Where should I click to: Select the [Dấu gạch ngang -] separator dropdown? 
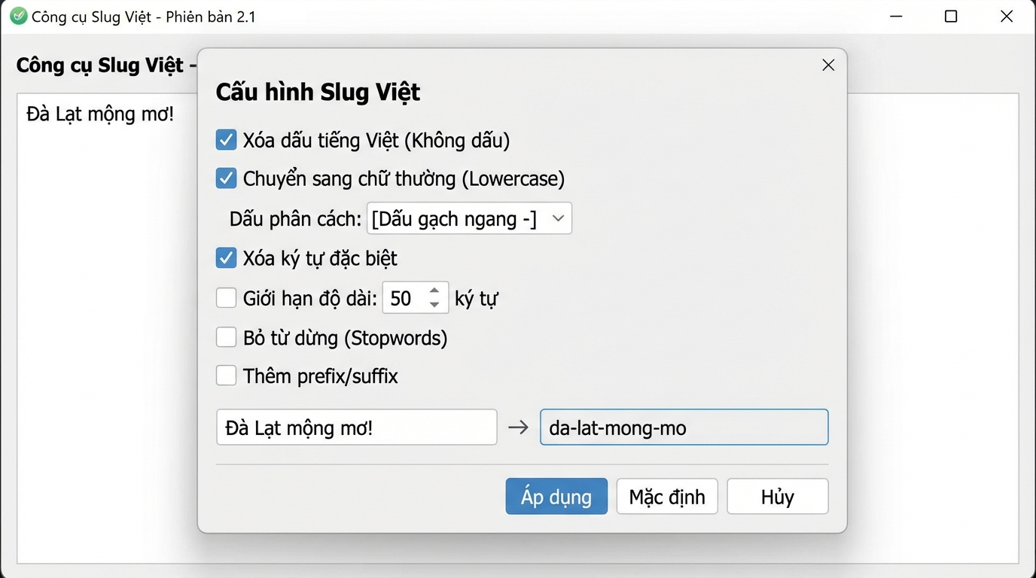click(x=459, y=218)
